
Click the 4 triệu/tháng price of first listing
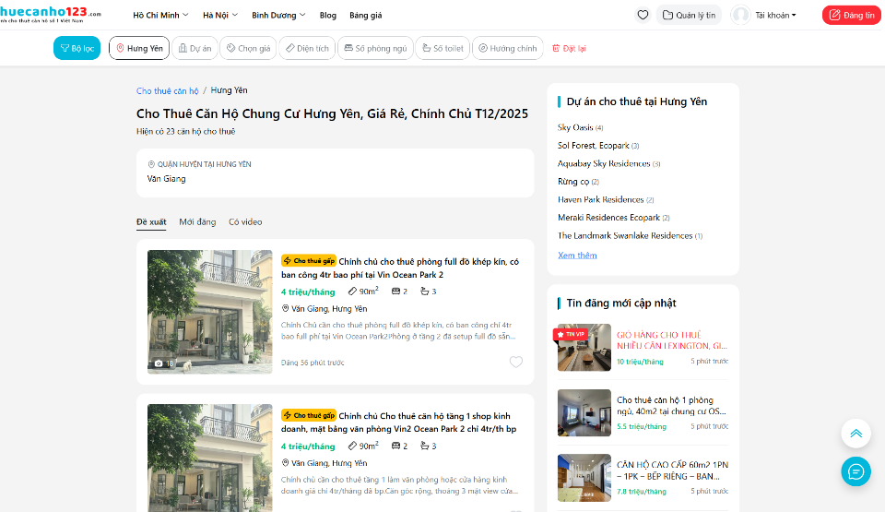(308, 292)
